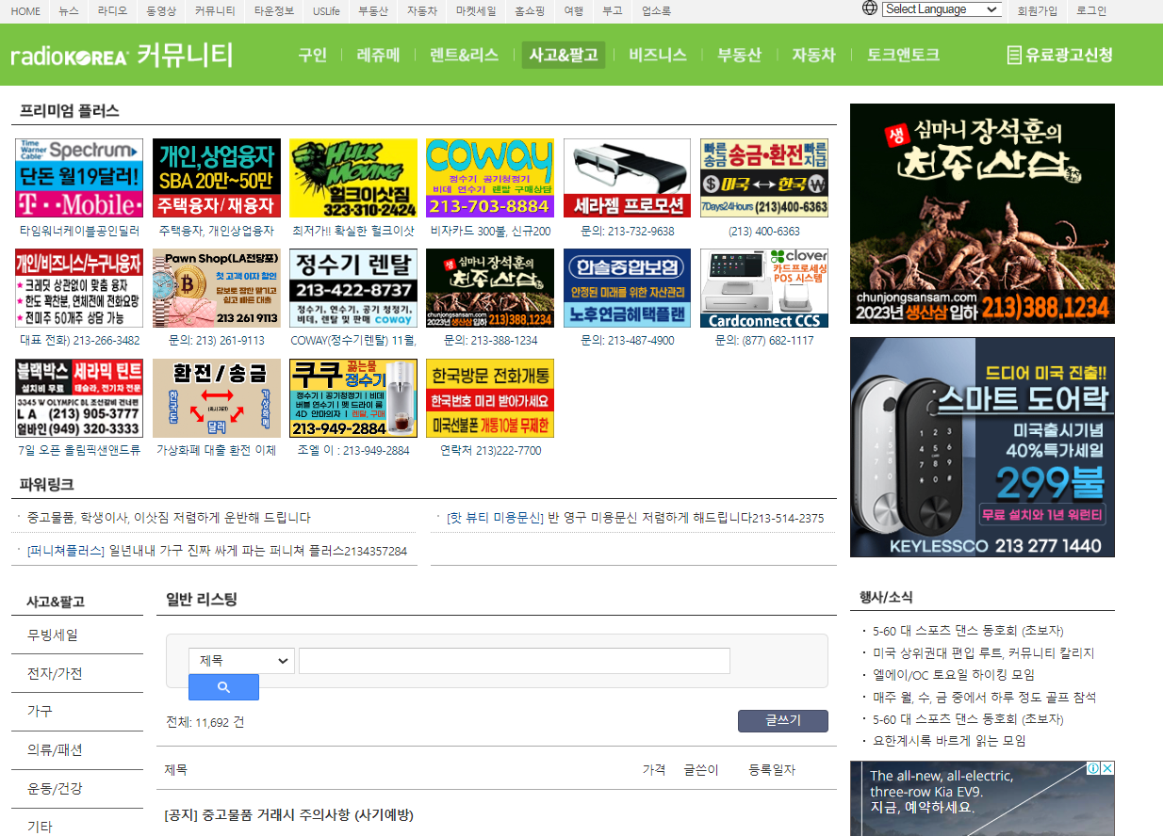Select 무빙세일 category in sidebar
This screenshot has width=1163, height=836.
(x=53, y=635)
